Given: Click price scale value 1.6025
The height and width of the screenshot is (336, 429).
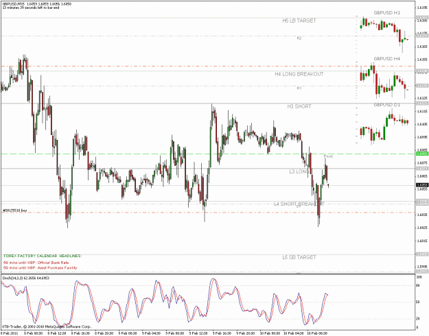Looking at the screenshot, I should (x=422, y=228).
